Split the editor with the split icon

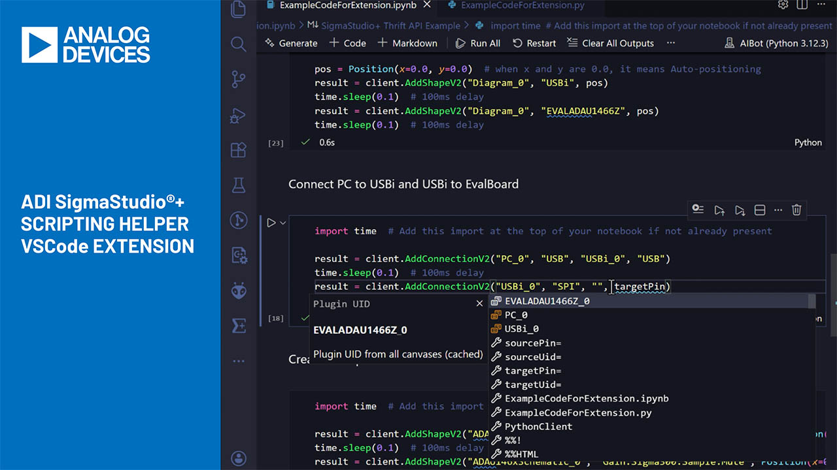(802, 5)
